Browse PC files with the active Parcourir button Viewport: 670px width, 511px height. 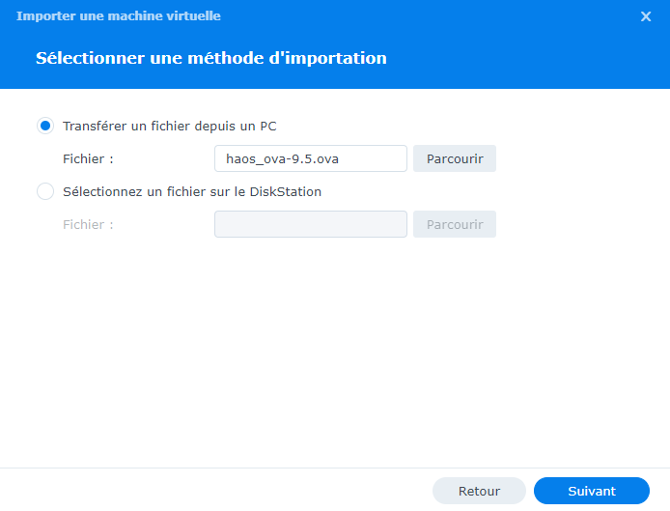(454, 158)
